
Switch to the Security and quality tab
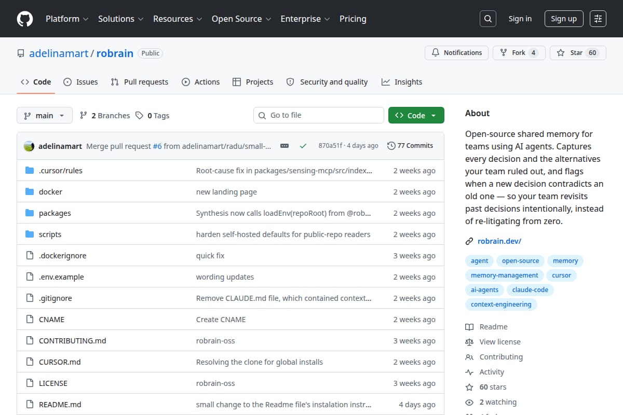pos(327,82)
